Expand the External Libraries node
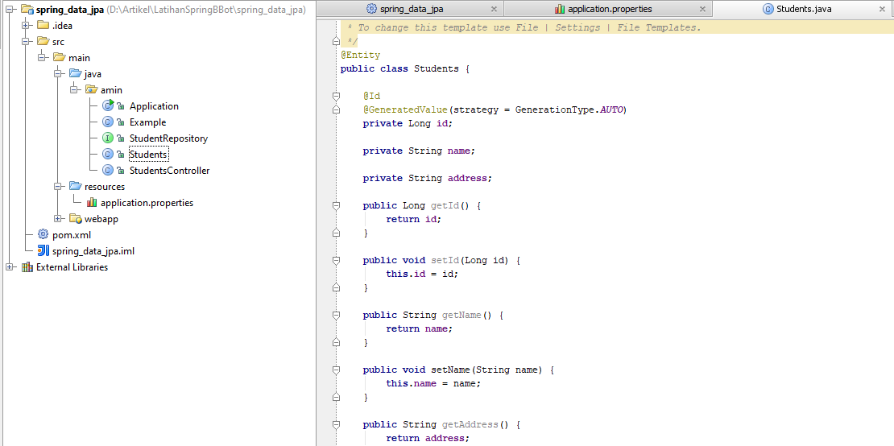Image resolution: width=894 pixels, height=446 pixels. (10, 267)
